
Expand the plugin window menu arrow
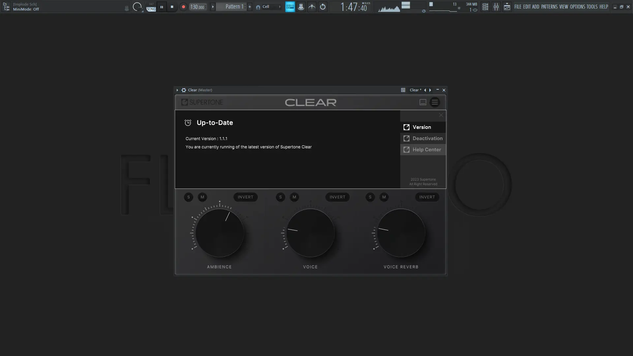point(177,90)
